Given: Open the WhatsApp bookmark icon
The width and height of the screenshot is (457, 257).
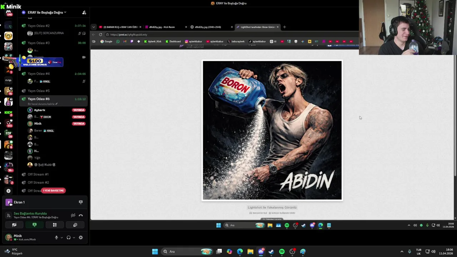Looking at the screenshot, I should [118, 41].
